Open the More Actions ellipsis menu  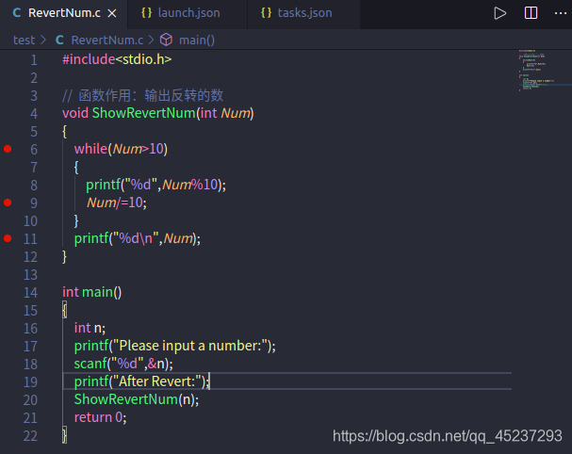[561, 13]
